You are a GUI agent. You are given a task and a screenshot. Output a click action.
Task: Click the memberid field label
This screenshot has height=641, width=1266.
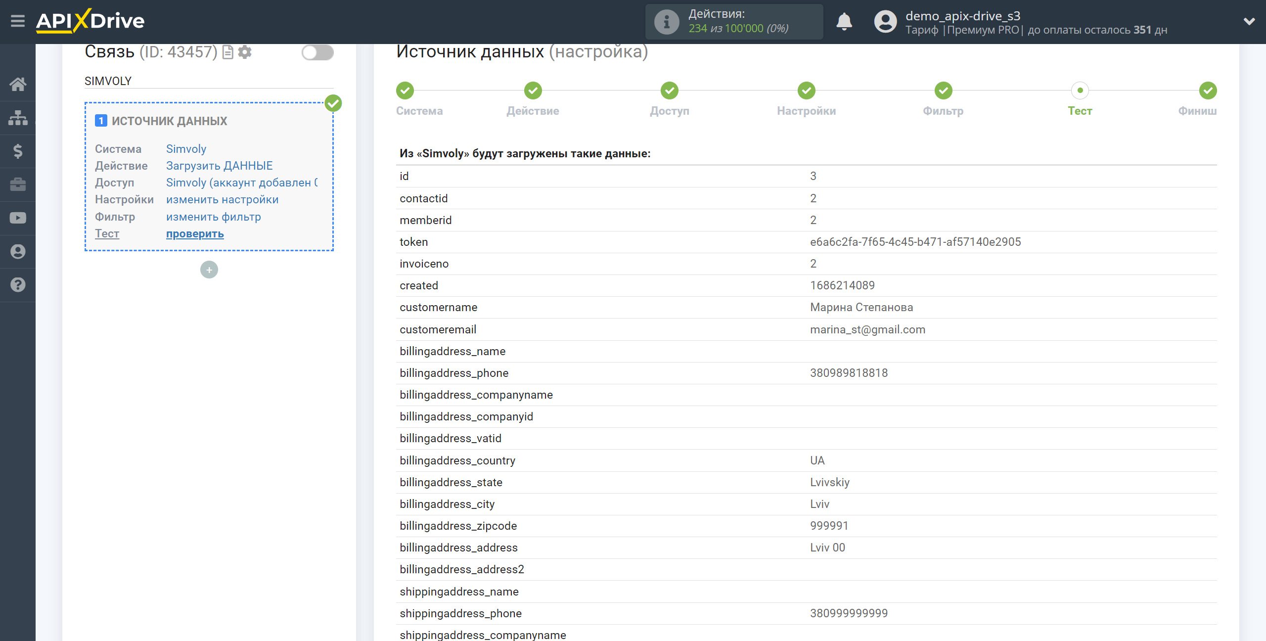coord(425,220)
